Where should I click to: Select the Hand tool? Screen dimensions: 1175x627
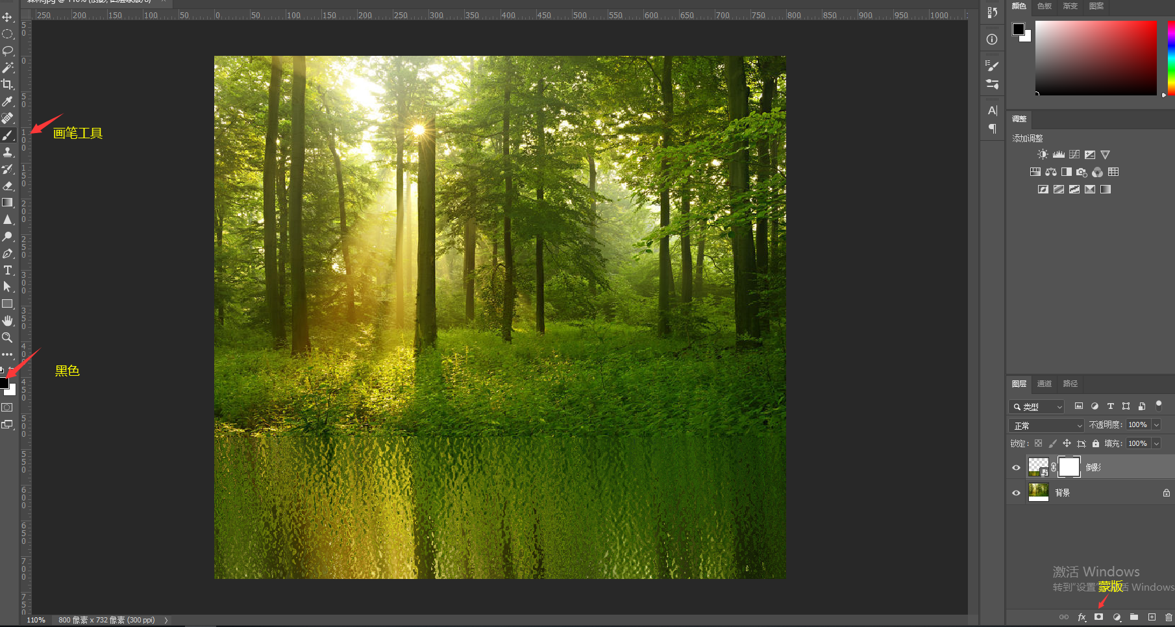coord(8,321)
